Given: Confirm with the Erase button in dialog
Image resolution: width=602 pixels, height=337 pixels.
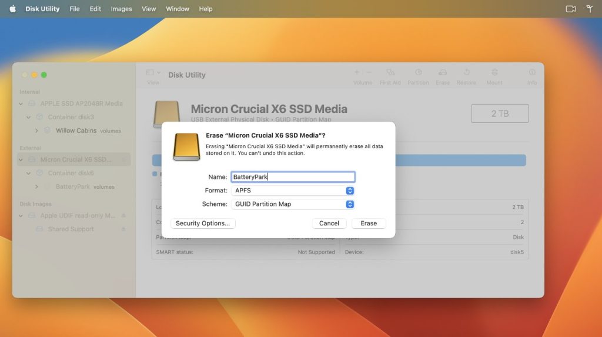Looking at the screenshot, I should pyautogui.click(x=369, y=223).
